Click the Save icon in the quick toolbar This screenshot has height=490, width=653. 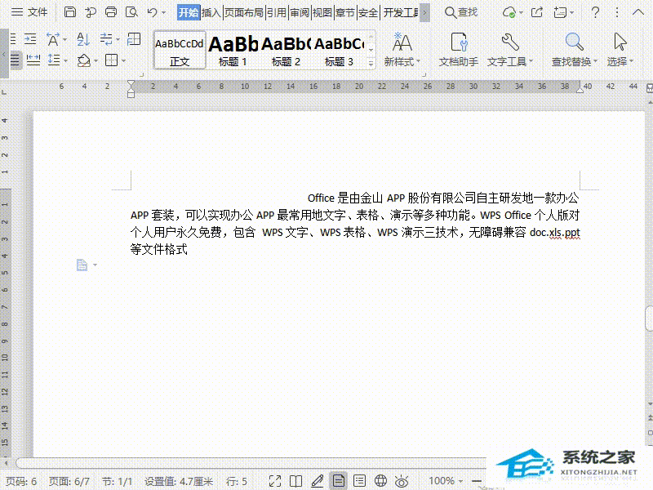pos(70,12)
